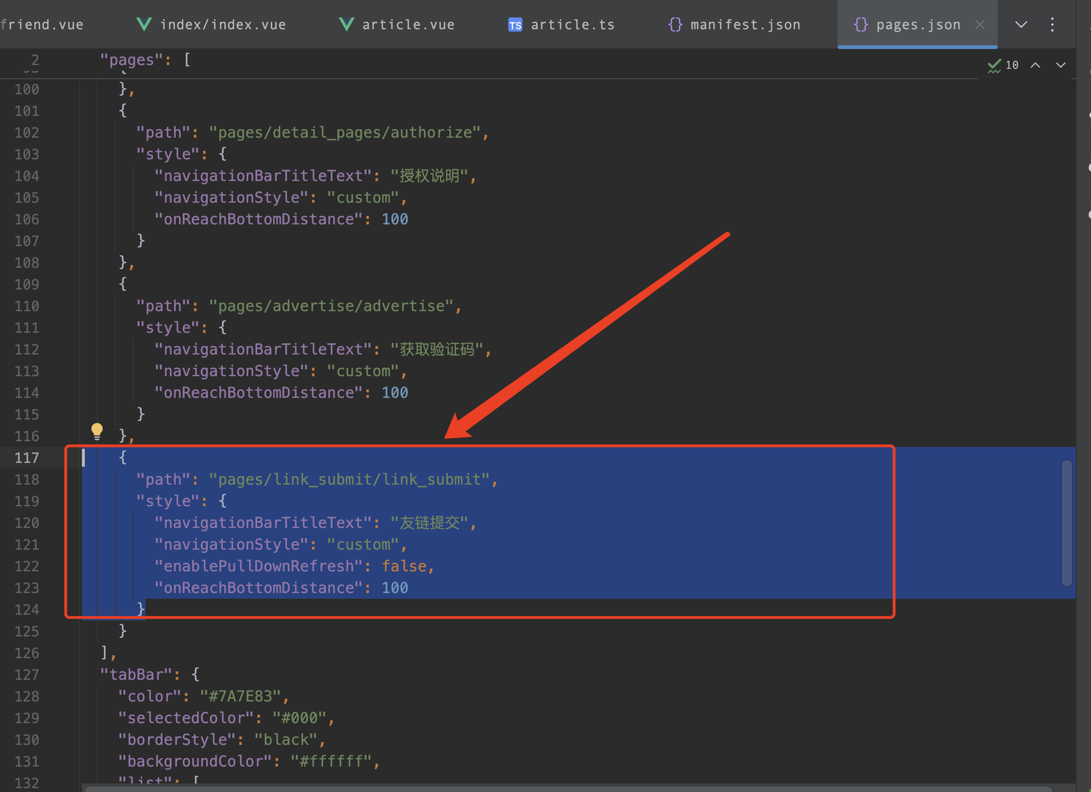Expand the hidden tabs dropdown chevron
1091x792 pixels.
click(1021, 25)
